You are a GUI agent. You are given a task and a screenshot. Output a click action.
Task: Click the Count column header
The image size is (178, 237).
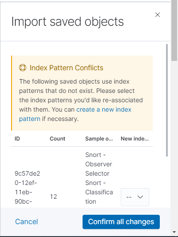point(57,139)
